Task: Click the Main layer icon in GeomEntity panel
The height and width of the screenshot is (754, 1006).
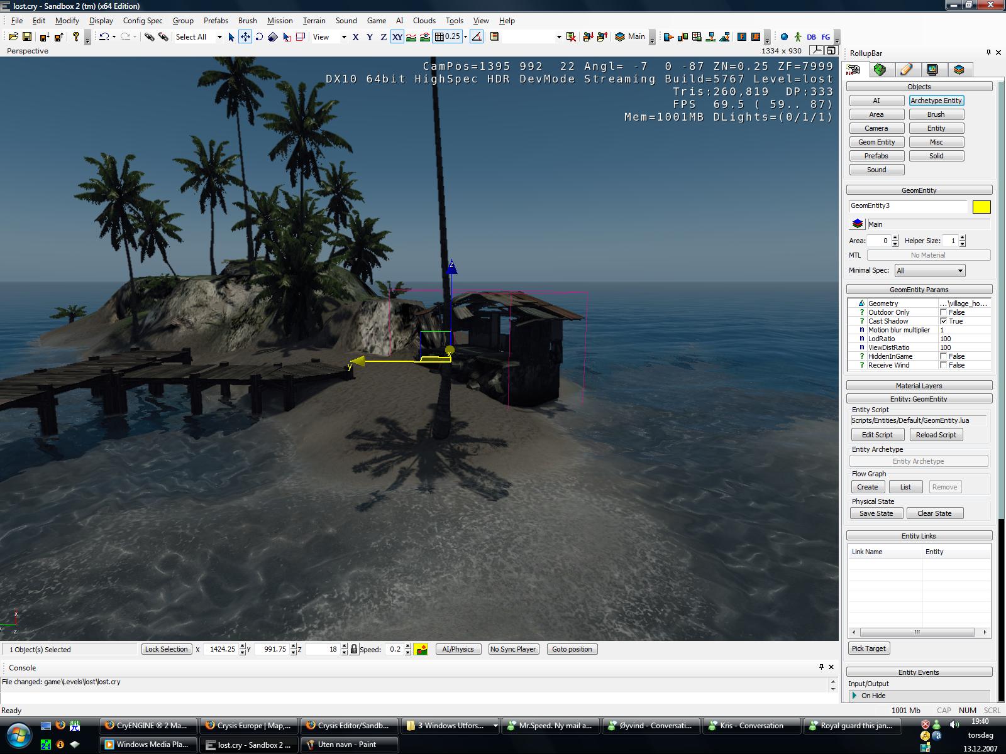Action: coord(857,224)
